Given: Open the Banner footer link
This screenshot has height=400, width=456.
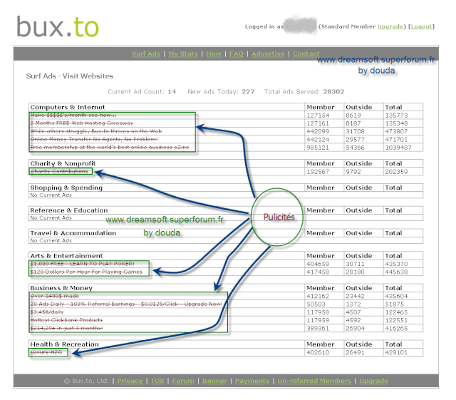Looking at the screenshot, I should (x=214, y=381).
